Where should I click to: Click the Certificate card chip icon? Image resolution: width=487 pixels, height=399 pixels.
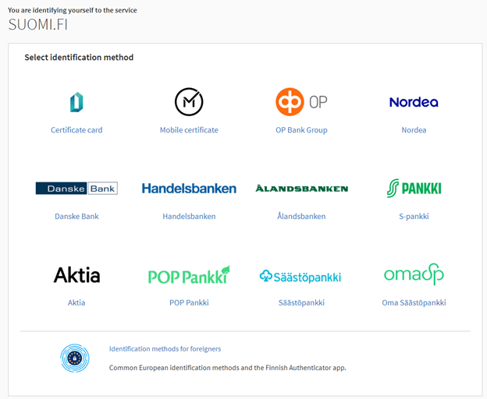[76, 102]
